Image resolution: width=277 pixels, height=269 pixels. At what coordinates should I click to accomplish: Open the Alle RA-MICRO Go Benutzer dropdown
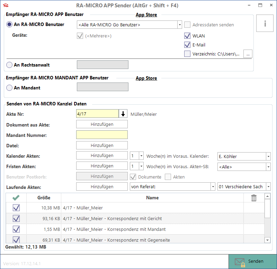pos(180,25)
